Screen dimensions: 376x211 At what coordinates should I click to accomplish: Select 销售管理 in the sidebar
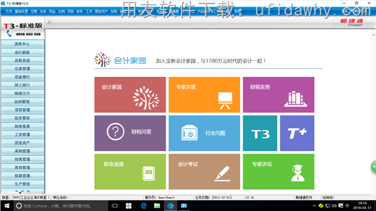coord(22,159)
